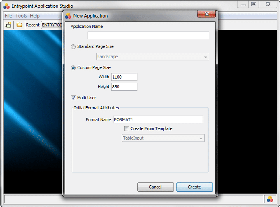The width and height of the screenshot is (280, 207).
Task: Open the Tools menu
Action: tap(21, 16)
